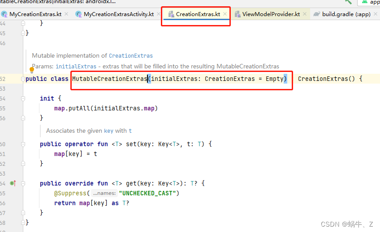
Task: Click fold end marker near top of editor
Action: coord(23,23)
